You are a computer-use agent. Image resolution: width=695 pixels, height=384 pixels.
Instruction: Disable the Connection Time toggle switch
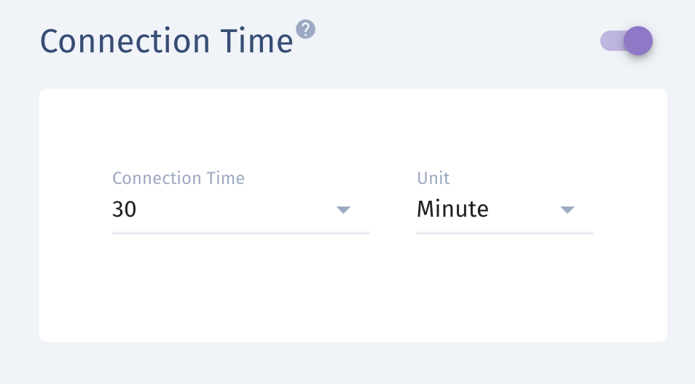tap(627, 41)
